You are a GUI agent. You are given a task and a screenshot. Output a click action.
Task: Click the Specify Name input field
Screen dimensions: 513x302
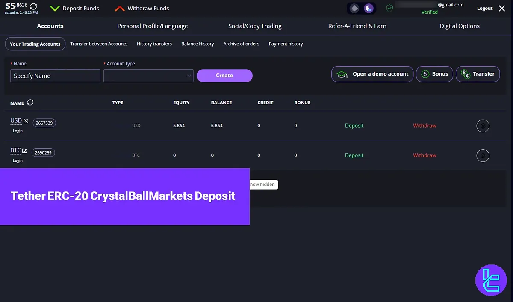click(55, 76)
